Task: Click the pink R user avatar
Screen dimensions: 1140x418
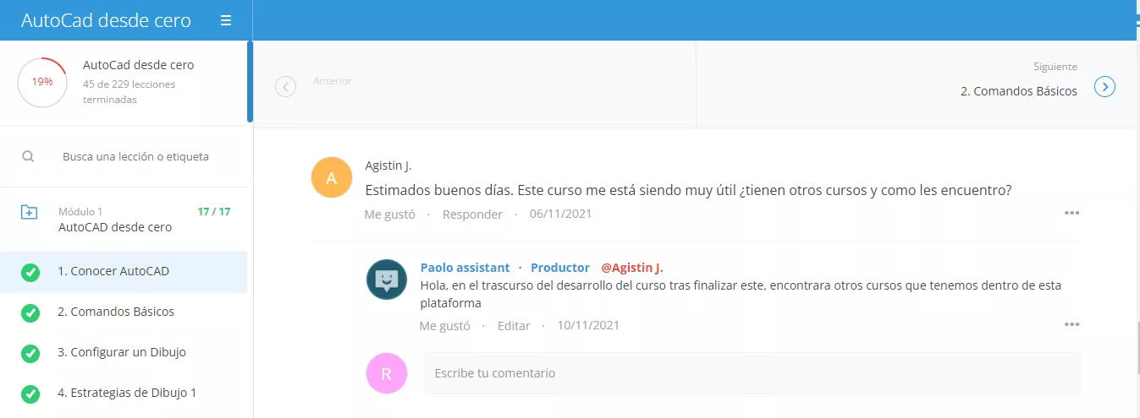Action: [x=387, y=373]
